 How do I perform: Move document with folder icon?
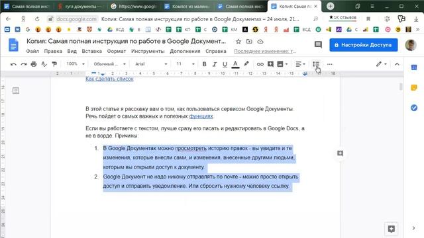tap(249, 42)
